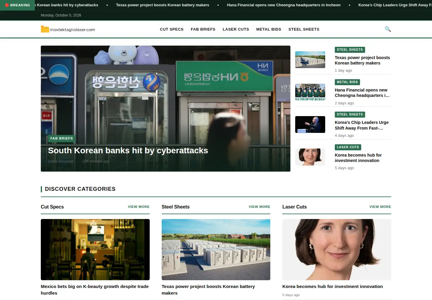Image resolution: width=432 pixels, height=300 pixels.
Task: Click Cut Specs card image of dim café
Action: click(95, 250)
